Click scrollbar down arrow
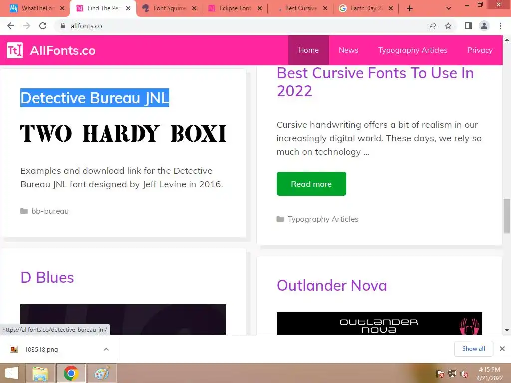 tap(507, 330)
